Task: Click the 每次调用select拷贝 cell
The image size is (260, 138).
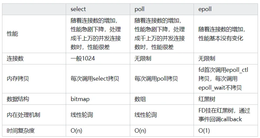Action: pos(95,79)
